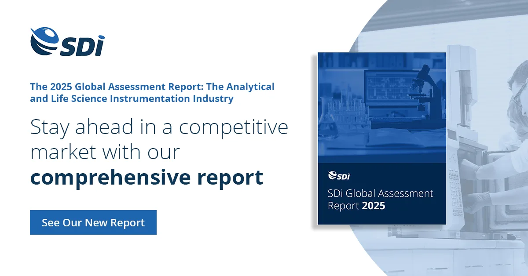Click the 'Stay ahead in a competitive' headline
528x276 pixels.
tap(159, 127)
